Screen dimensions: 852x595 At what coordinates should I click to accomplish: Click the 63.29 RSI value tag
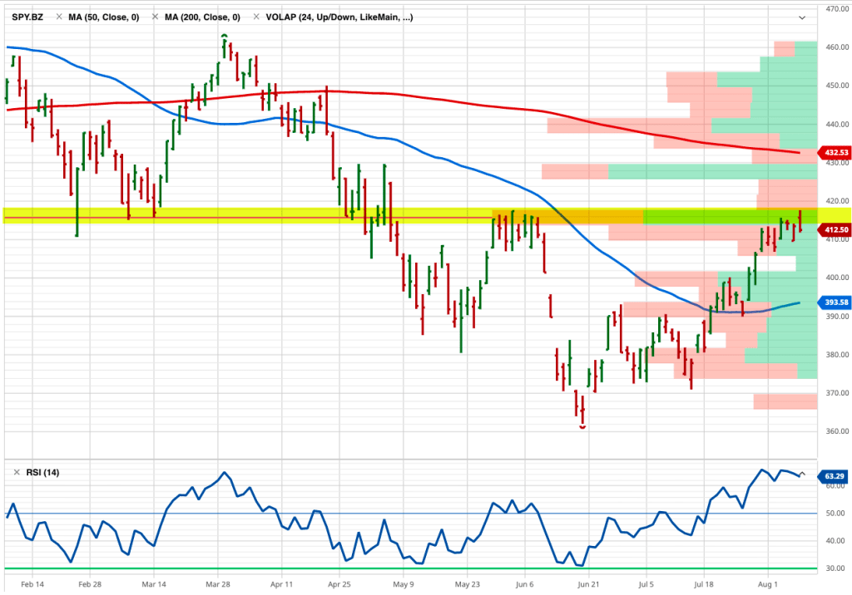coord(835,477)
